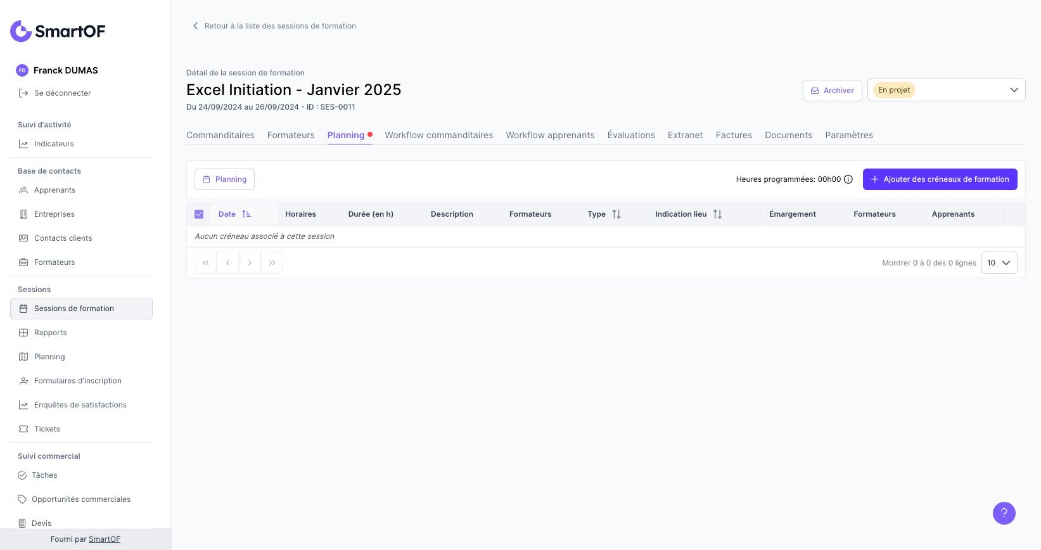Open the Workflow apprenants tab
Viewport: 1041px width, 550px height.
point(550,135)
